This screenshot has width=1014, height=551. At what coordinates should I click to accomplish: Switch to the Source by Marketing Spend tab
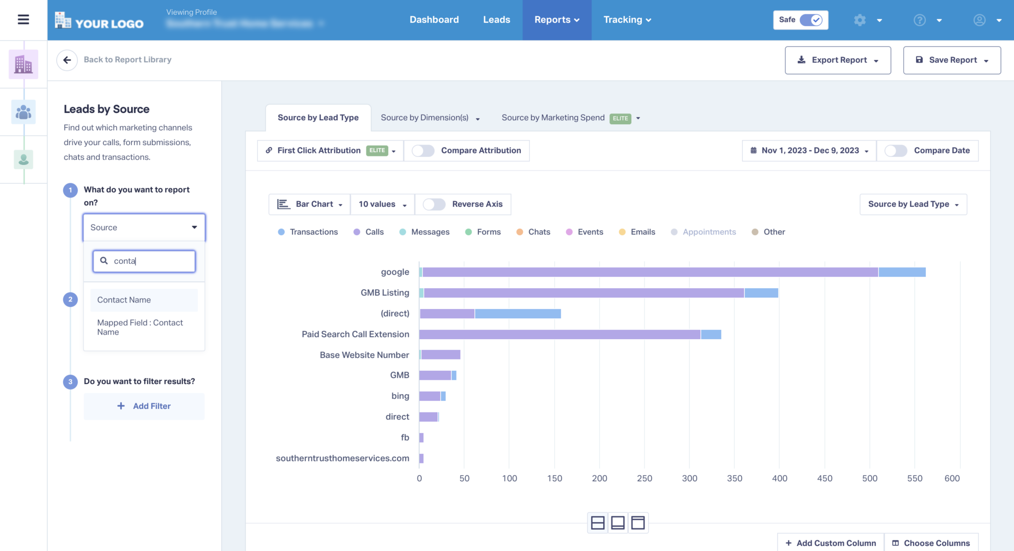tap(553, 117)
